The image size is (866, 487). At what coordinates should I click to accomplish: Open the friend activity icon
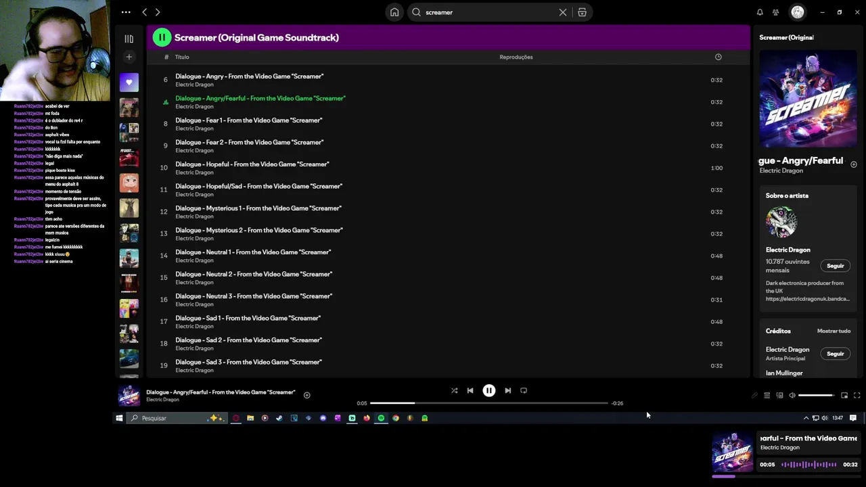[776, 12]
